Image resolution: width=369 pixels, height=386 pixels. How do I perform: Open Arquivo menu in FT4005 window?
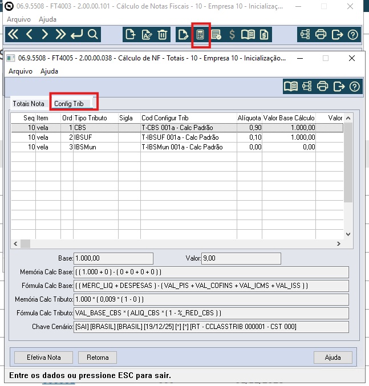click(21, 71)
